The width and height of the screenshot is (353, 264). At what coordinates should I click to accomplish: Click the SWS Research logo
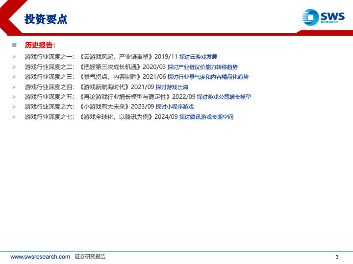click(323, 17)
